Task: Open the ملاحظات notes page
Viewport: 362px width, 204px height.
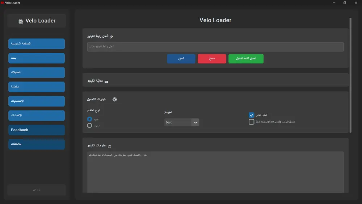Action: click(37, 144)
